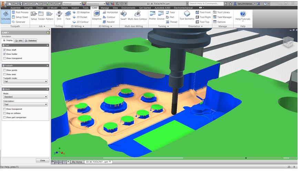300x171 pixels.
Task: Pick the 2D Pocket strategy
Action: tap(80, 17)
